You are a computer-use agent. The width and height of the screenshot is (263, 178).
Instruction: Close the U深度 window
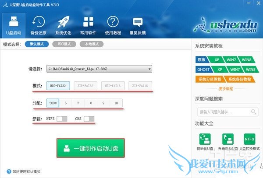click(x=259, y=3)
